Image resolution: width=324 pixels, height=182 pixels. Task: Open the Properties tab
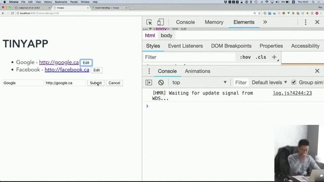click(x=271, y=46)
